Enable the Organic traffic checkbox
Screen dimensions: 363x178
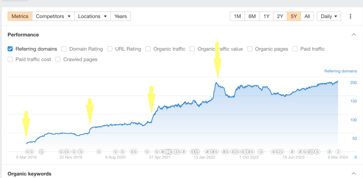pyautogui.click(x=148, y=49)
